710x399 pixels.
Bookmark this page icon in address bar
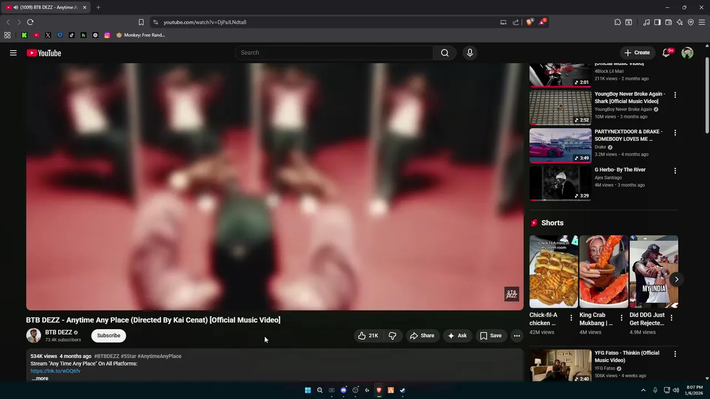pos(141,22)
